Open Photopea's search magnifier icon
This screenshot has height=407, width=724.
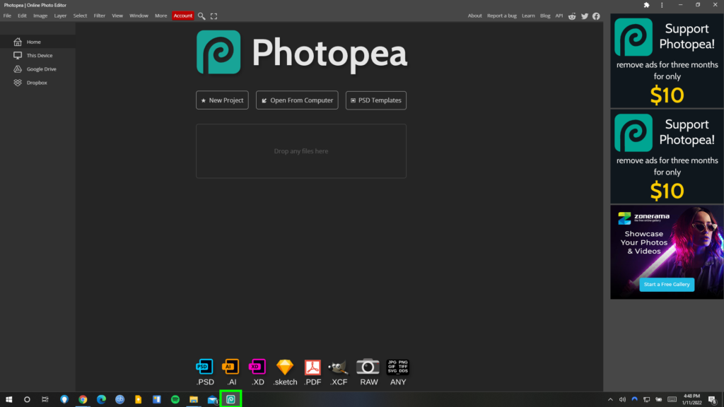pyautogui.click(x=202, y=15)
